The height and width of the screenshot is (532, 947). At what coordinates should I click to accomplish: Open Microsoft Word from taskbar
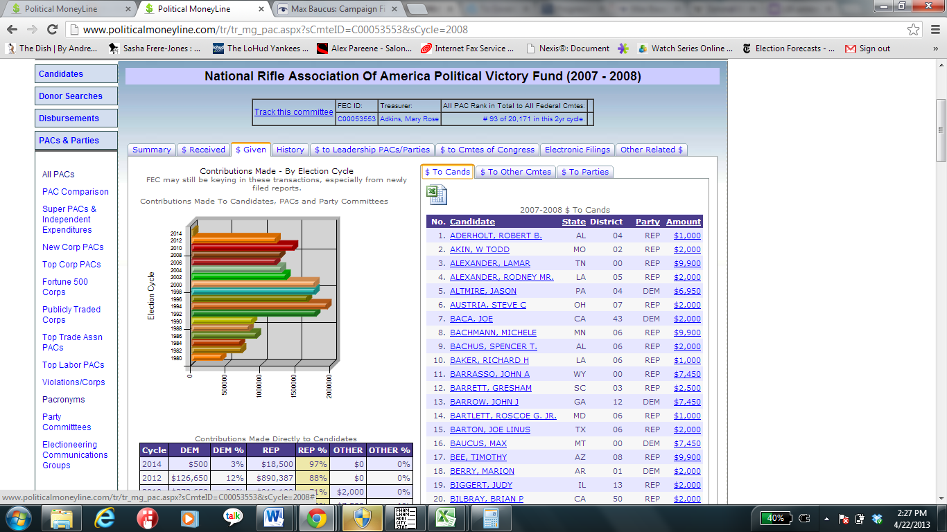click(275, 517)
